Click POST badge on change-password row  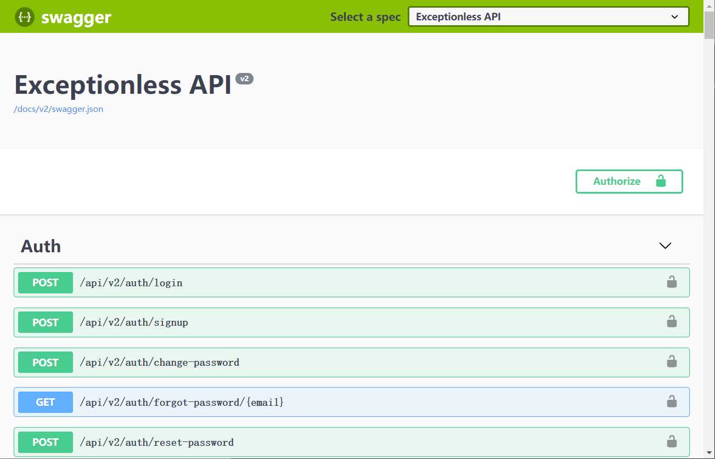46,362
